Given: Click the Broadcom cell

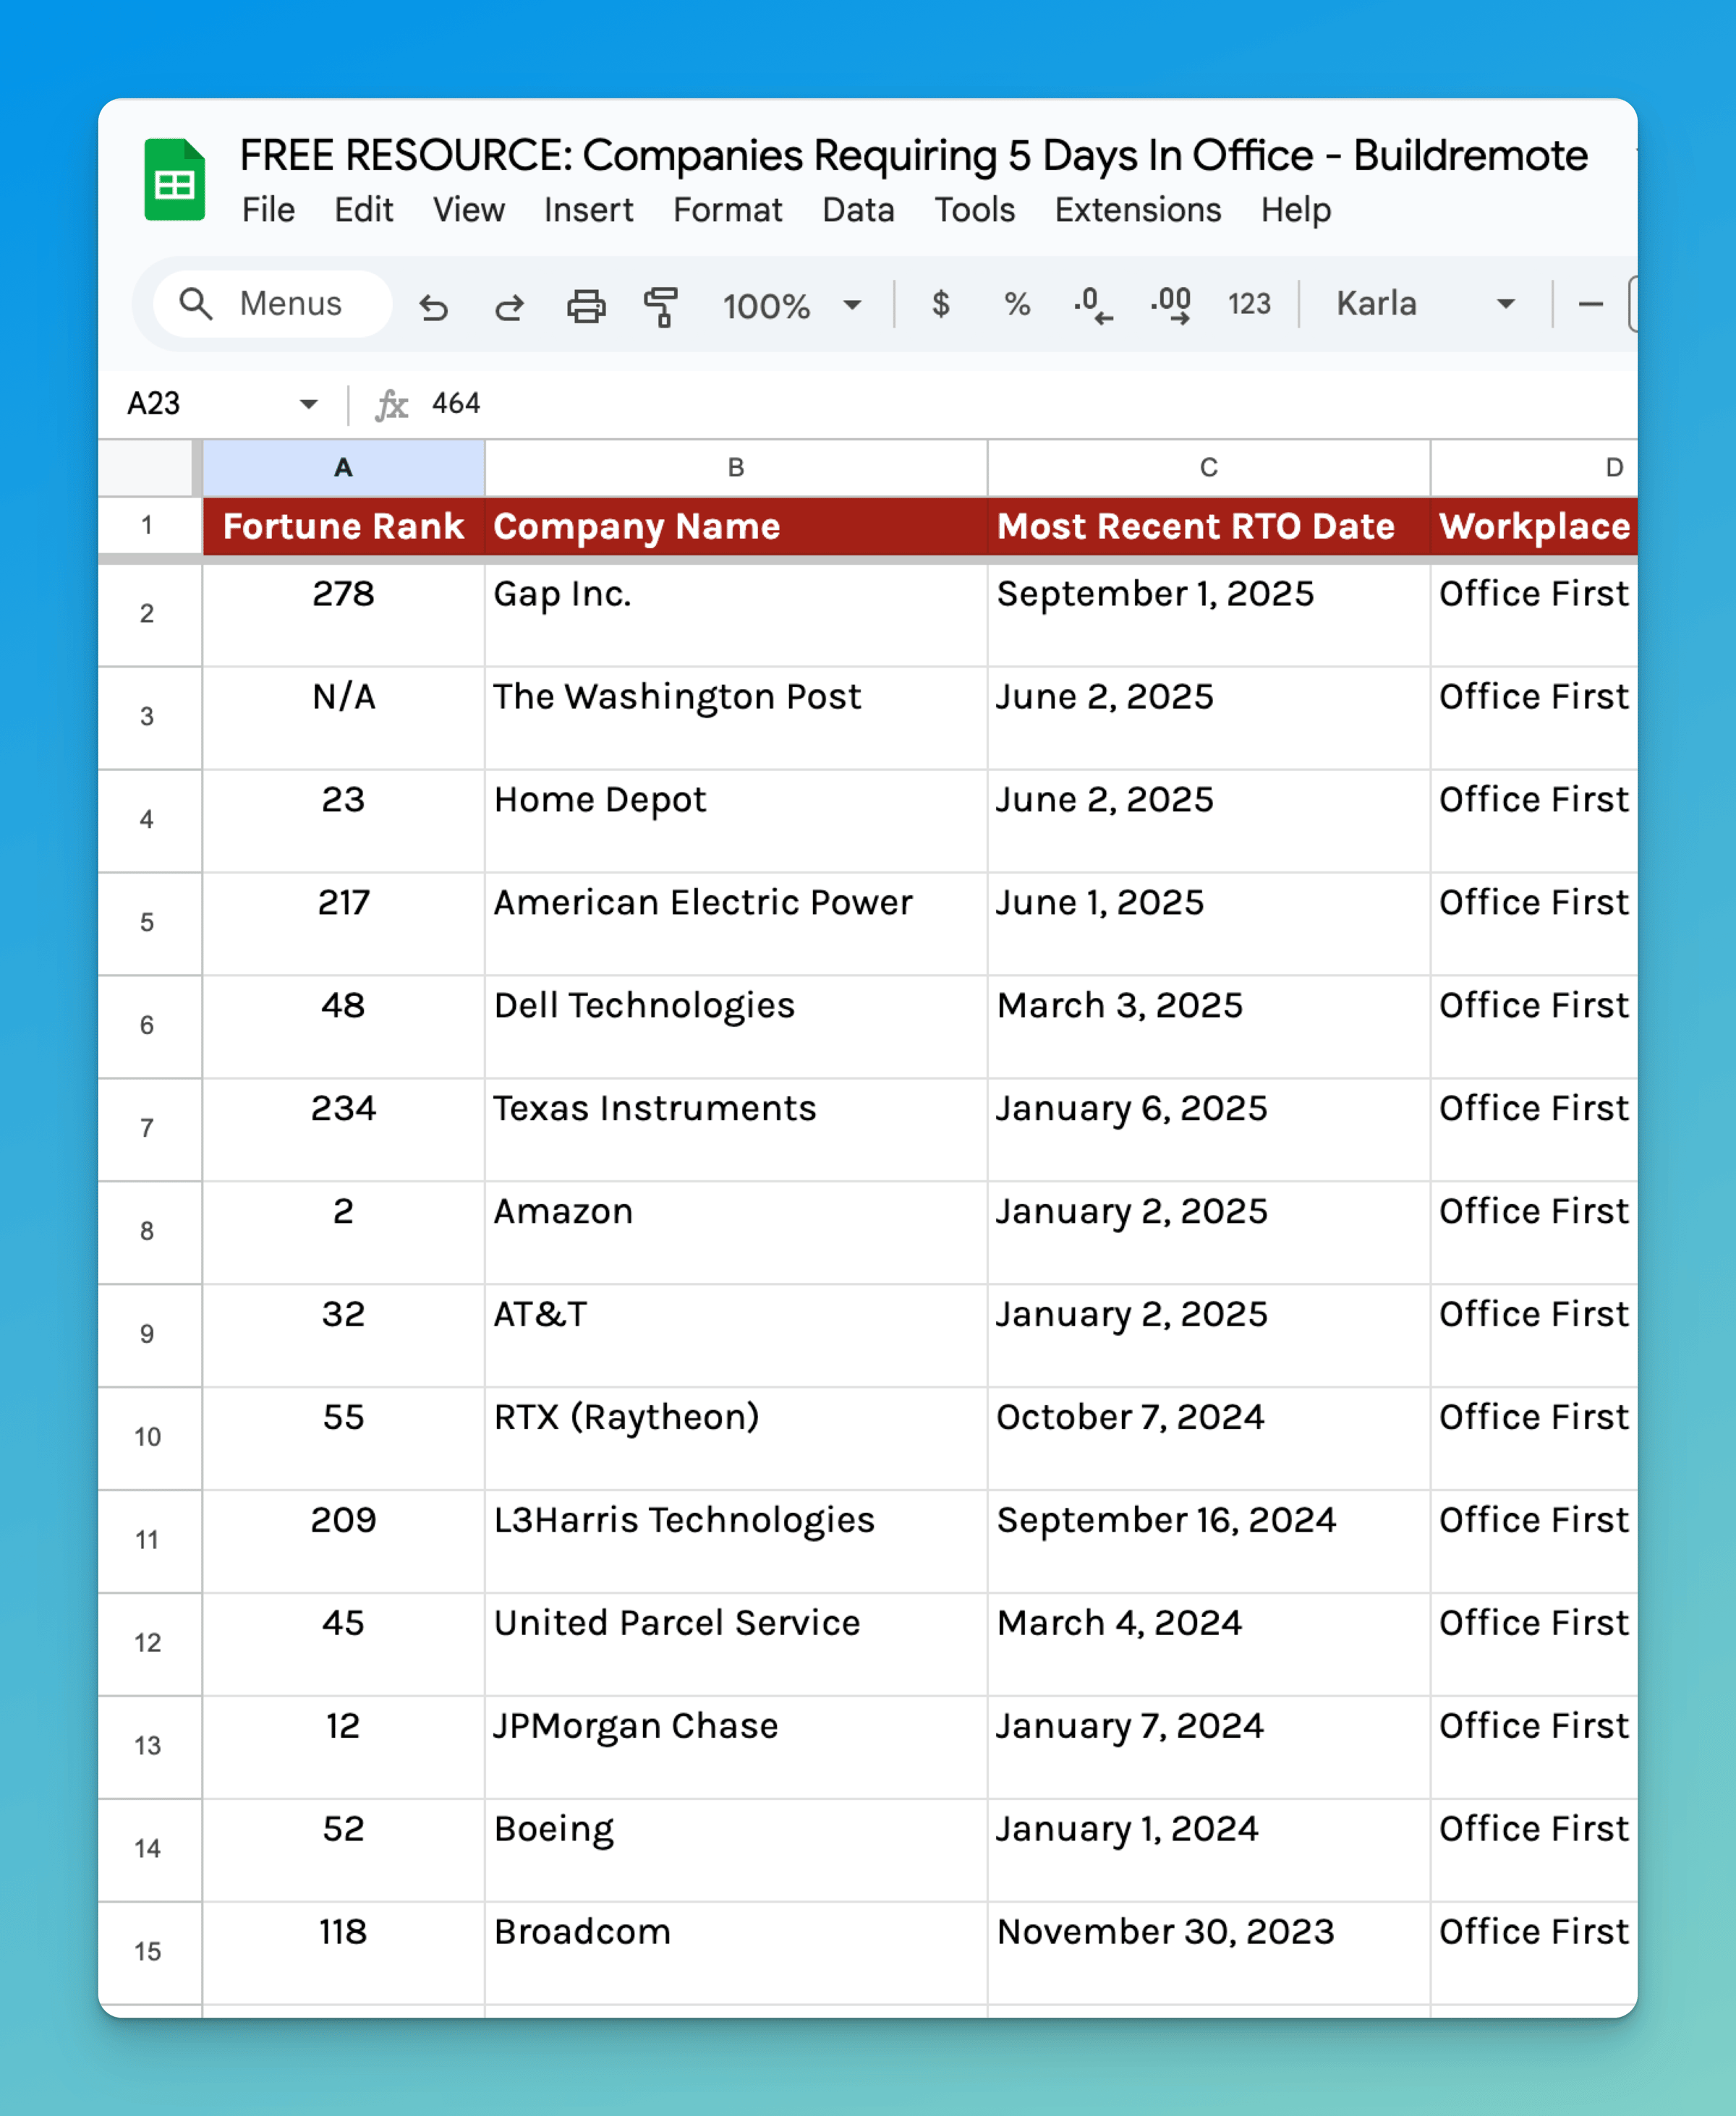Looking at the screenshot, I should tap(736, 1953).
